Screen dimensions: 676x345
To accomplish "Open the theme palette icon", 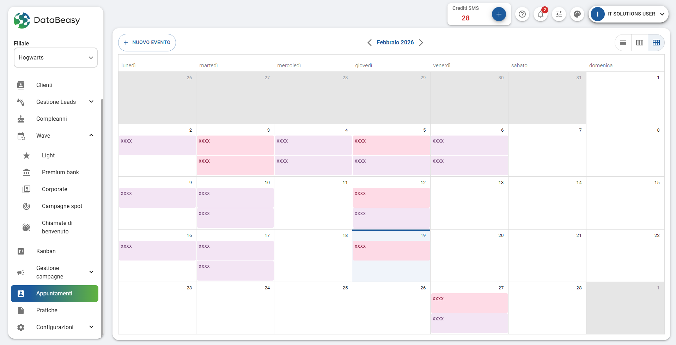I will click(x=577, y=14).
